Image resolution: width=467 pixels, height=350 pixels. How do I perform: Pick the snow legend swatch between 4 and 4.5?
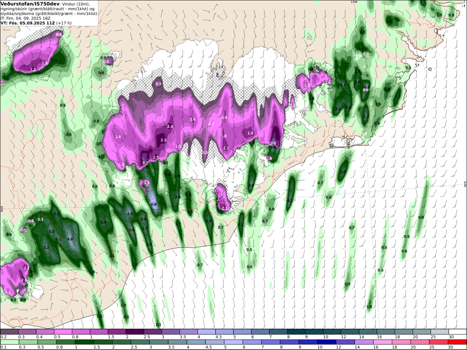click(x=207, y=332)
